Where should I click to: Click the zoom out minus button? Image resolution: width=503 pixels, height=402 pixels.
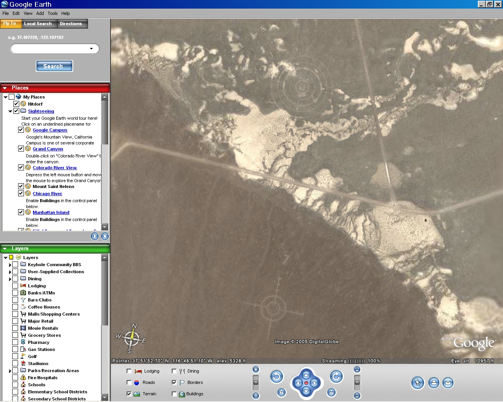256,396
